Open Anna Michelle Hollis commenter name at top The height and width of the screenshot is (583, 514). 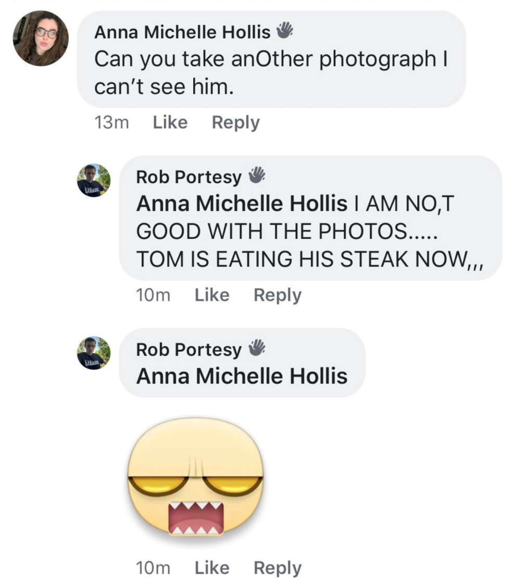tap(182, 33)
